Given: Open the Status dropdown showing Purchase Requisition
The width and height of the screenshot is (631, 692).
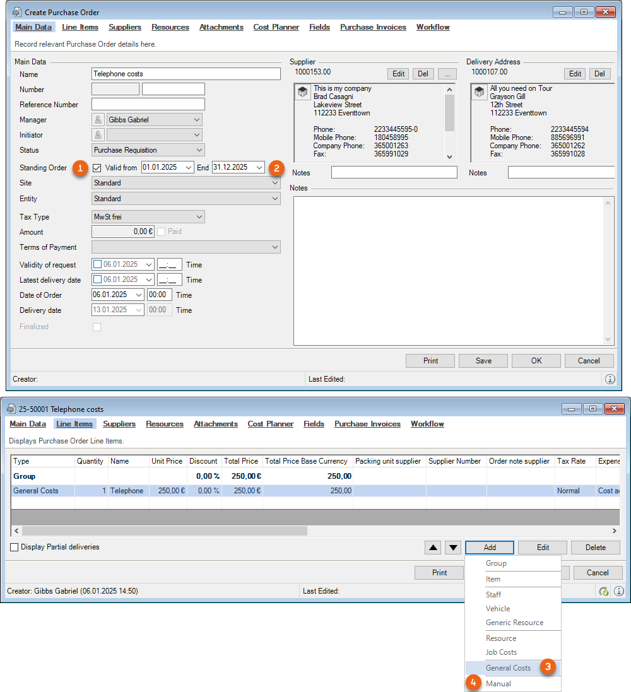Looking at the screenshot, I should pyautogui.click(x=148, y=150).
